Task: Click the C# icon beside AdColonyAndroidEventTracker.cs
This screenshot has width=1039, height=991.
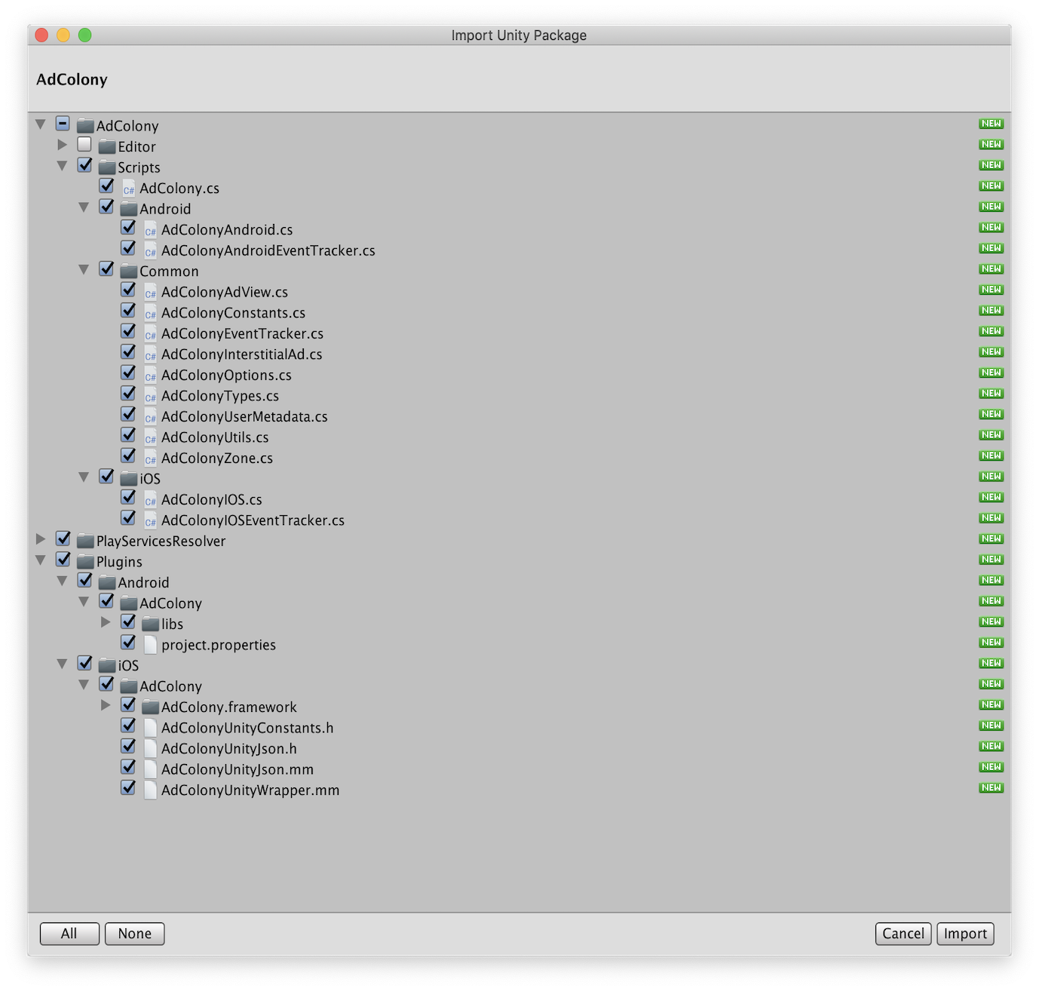Action: pos(151,250)
